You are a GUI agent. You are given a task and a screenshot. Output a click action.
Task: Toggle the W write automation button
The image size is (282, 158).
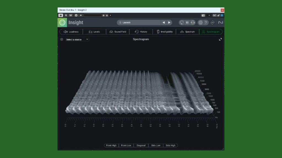point(71,15)
